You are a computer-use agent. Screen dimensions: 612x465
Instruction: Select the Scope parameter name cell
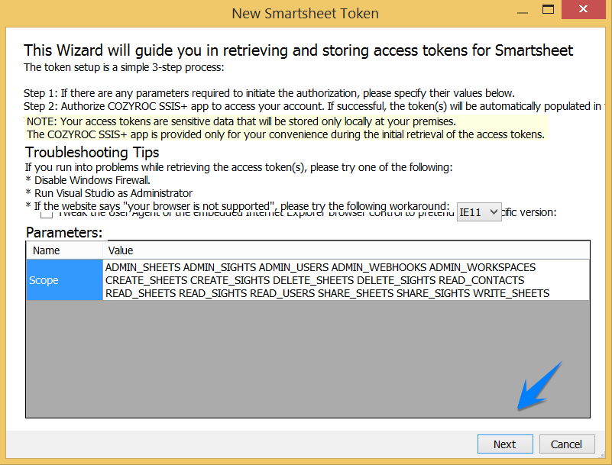click(x=64, y=280)
